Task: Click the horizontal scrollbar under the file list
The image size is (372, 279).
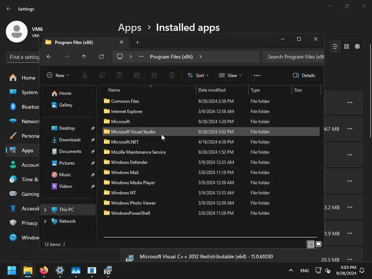Action: 210,237
